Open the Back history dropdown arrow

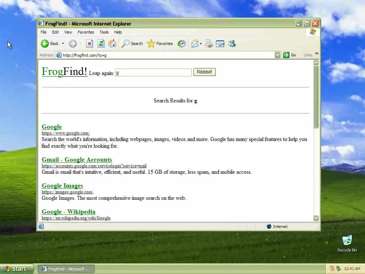(63, 44)
